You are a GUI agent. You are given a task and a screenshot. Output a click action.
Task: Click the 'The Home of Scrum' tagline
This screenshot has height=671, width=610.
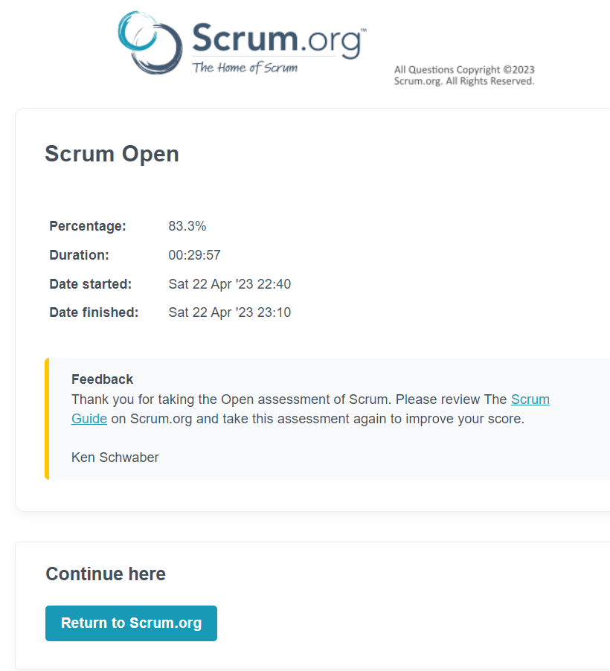click(x=245, y=68)
